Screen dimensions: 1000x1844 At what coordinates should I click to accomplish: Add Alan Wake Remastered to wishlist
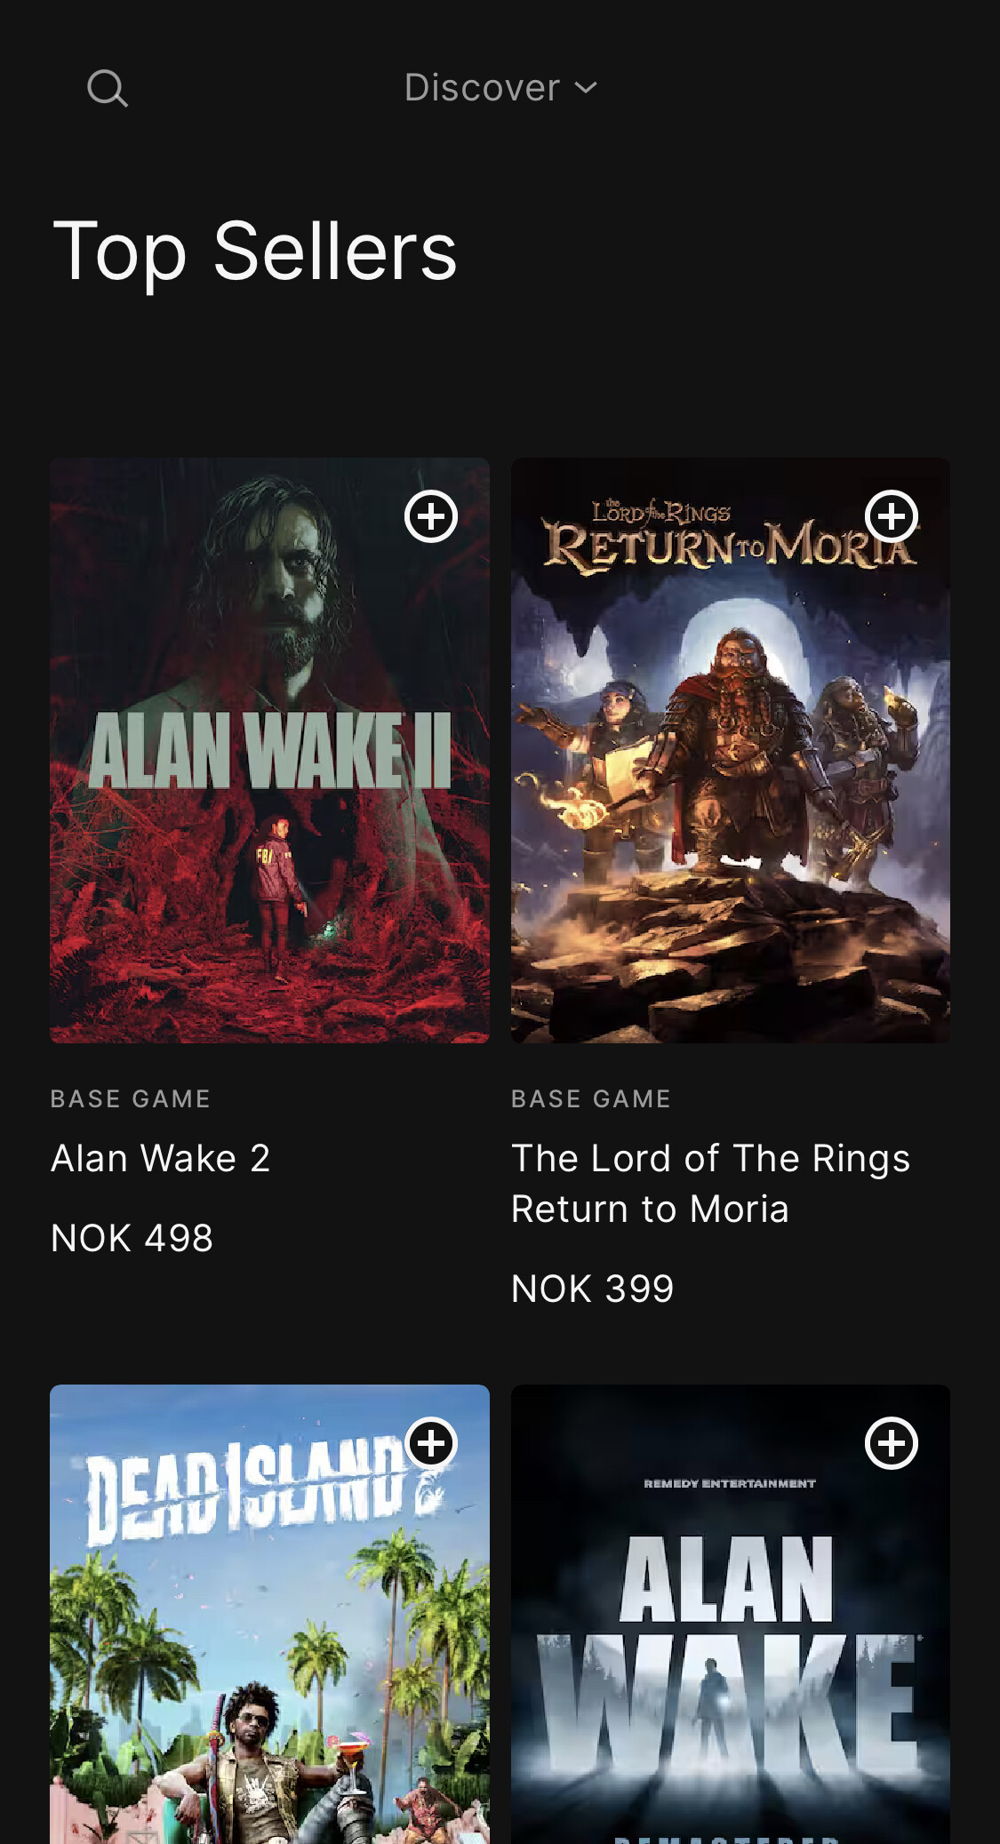tap(892, 1443)
